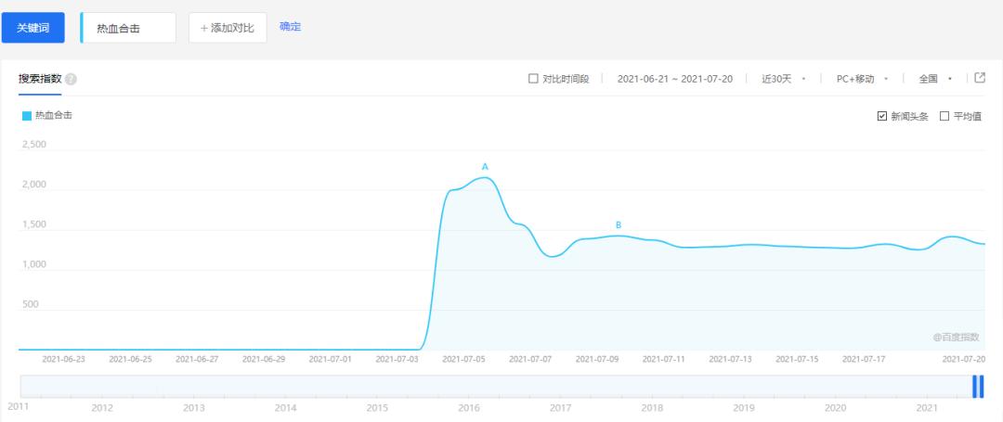1003x422 pixels.
Task: Click the 添加对比 button
Action: [x=228, y=28]
